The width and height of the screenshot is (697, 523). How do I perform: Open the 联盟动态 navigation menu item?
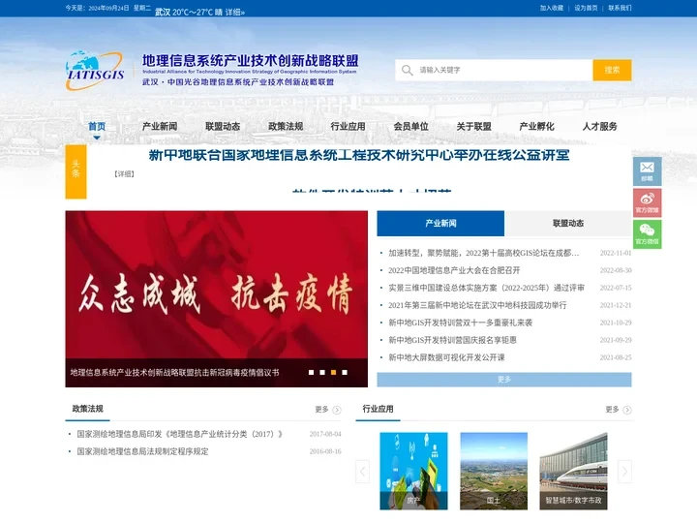[223, 126]
